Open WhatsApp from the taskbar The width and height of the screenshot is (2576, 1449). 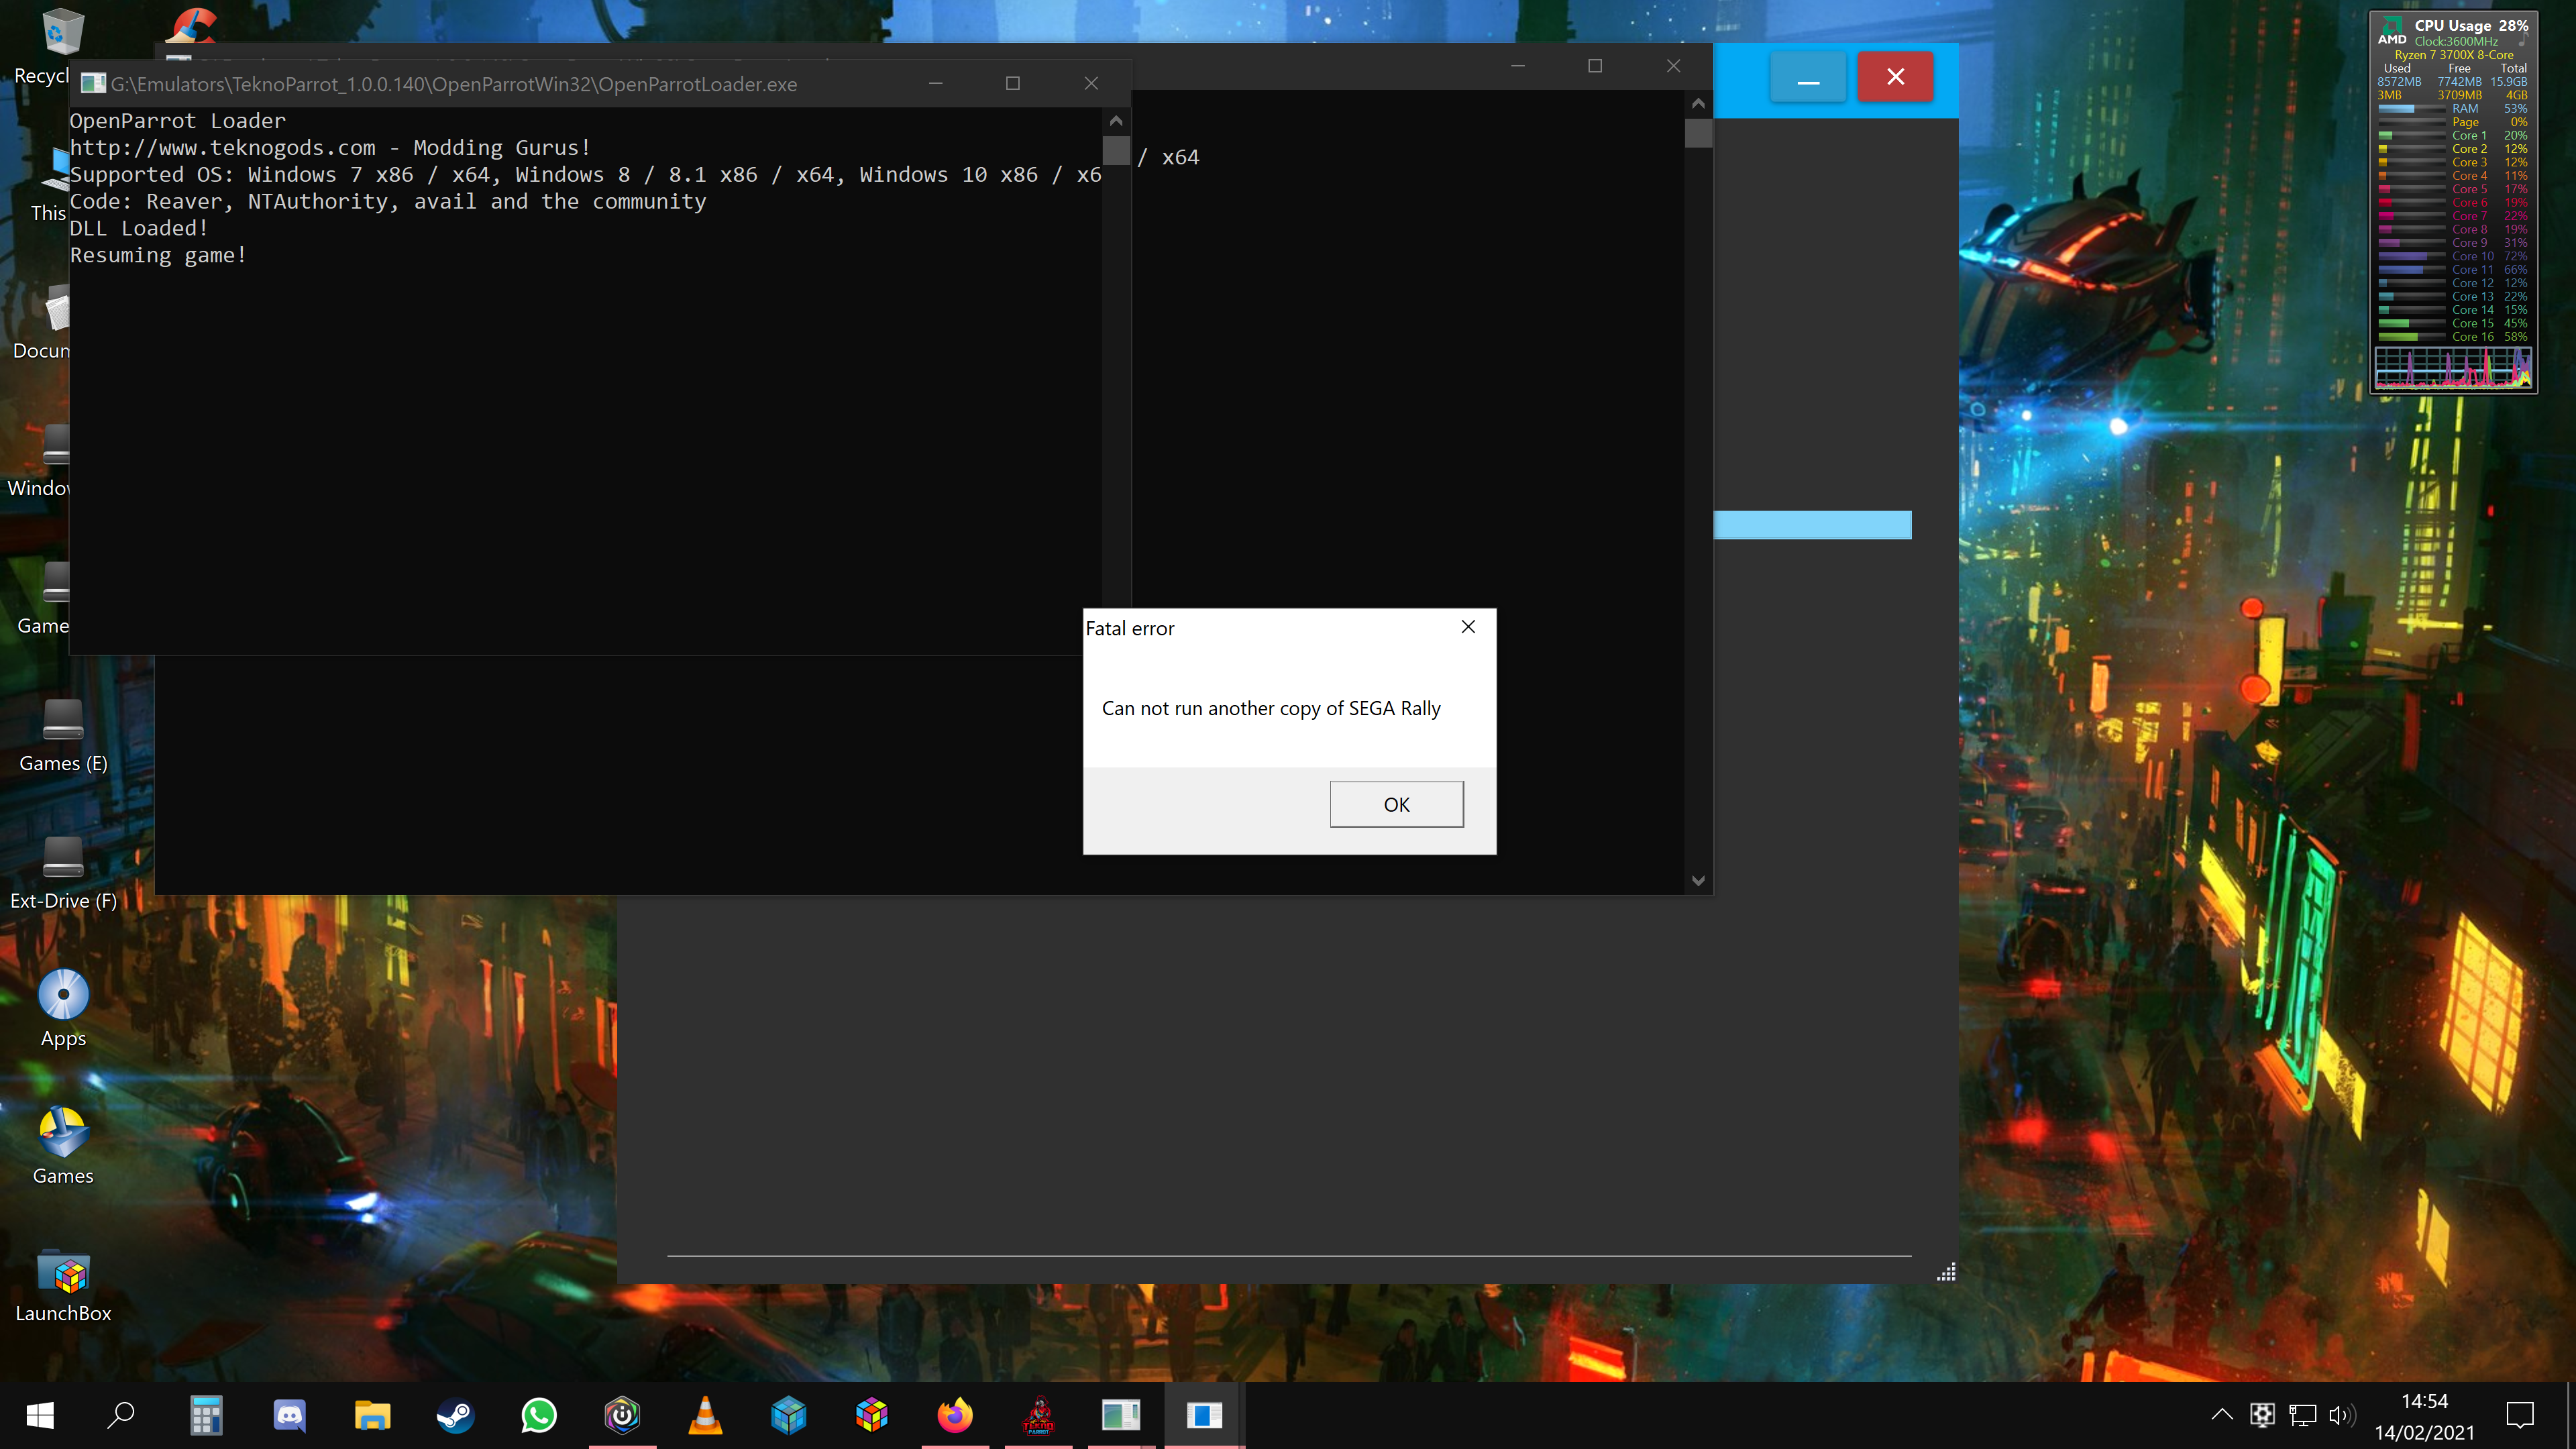click(538, 1415)
